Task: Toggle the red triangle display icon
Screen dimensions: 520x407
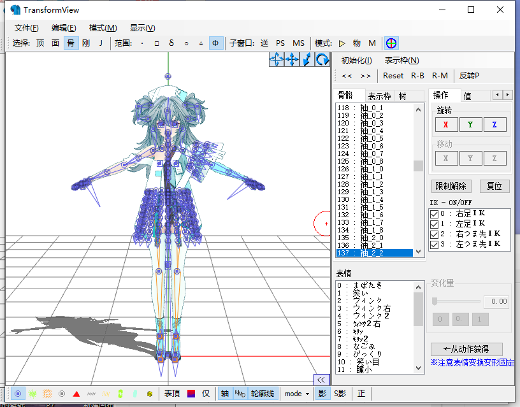Action: coord(76,394)
